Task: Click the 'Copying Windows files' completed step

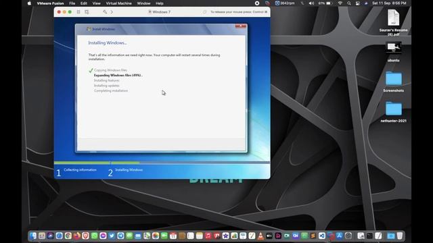Action: 110,70
